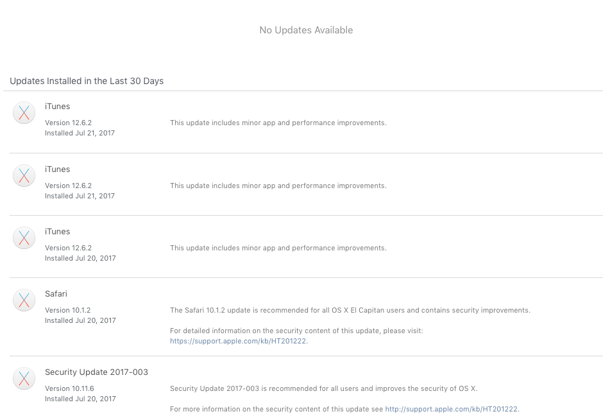The image size is (603, 416).
Task: Click 'For detailed information on the security content' line
Action: [296, 331]
